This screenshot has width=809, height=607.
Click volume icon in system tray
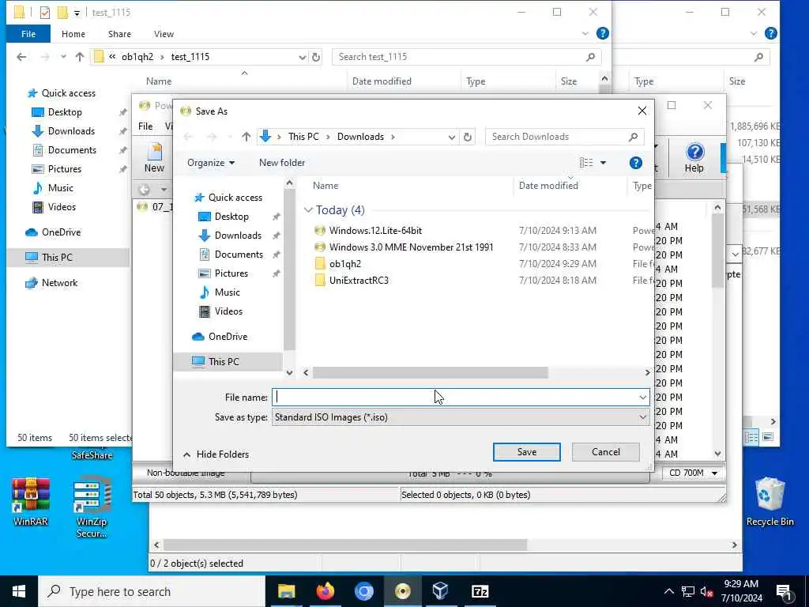coord(707,591)
